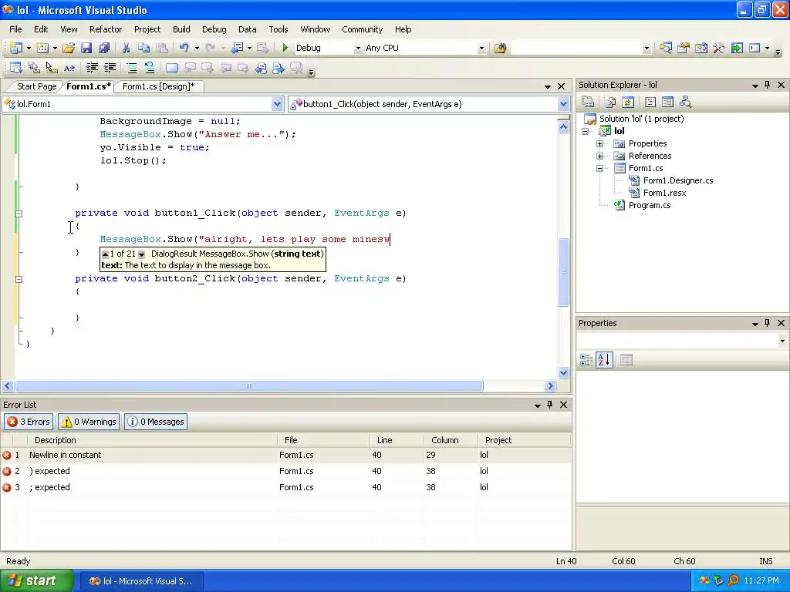790x592 pixels.
Task: Select Form1.Designer.cs in Solution Explorer
Action: tap(677, 180)
